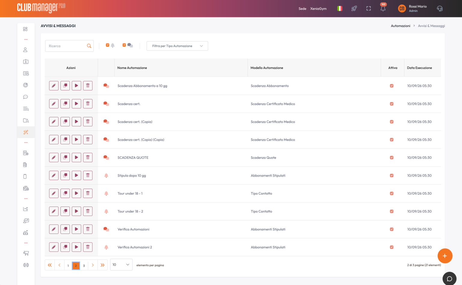Delete the Scadenza cert. (Copia) (Copia) automation
The height and width of the screenshot is (285, 462).
pyautogui.click(x=88, y=139)
